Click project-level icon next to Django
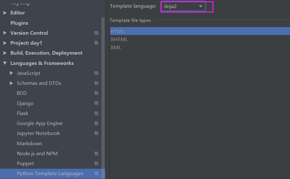 pos(96,103)
